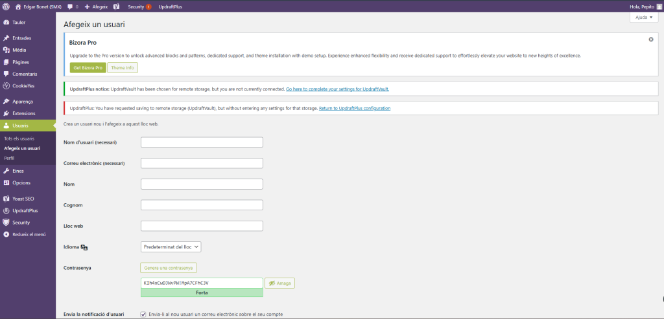Dismiss the Bizora Pro notice

pyautogui.click(x=650, y=39)
